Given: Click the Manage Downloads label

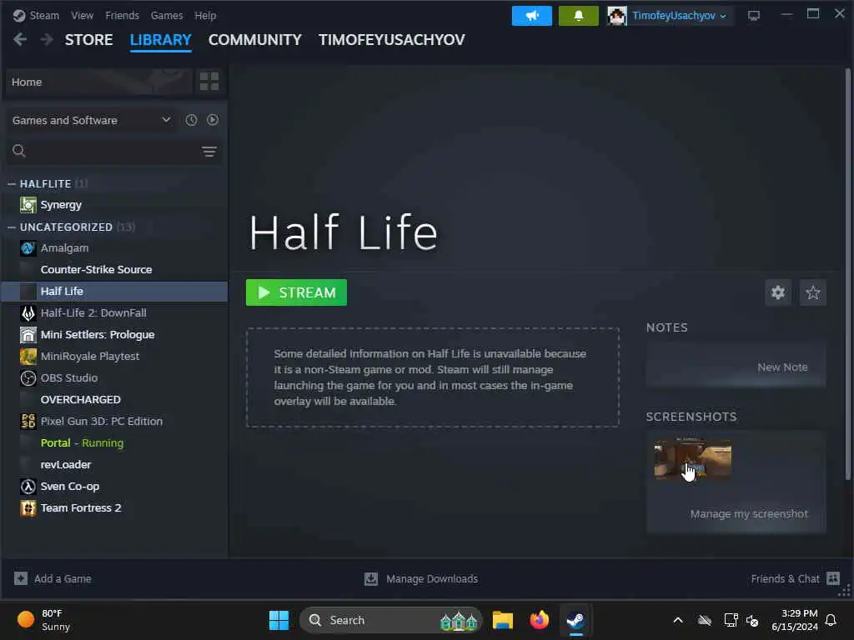Looking at the screenshot, I should tap(432, 578).
